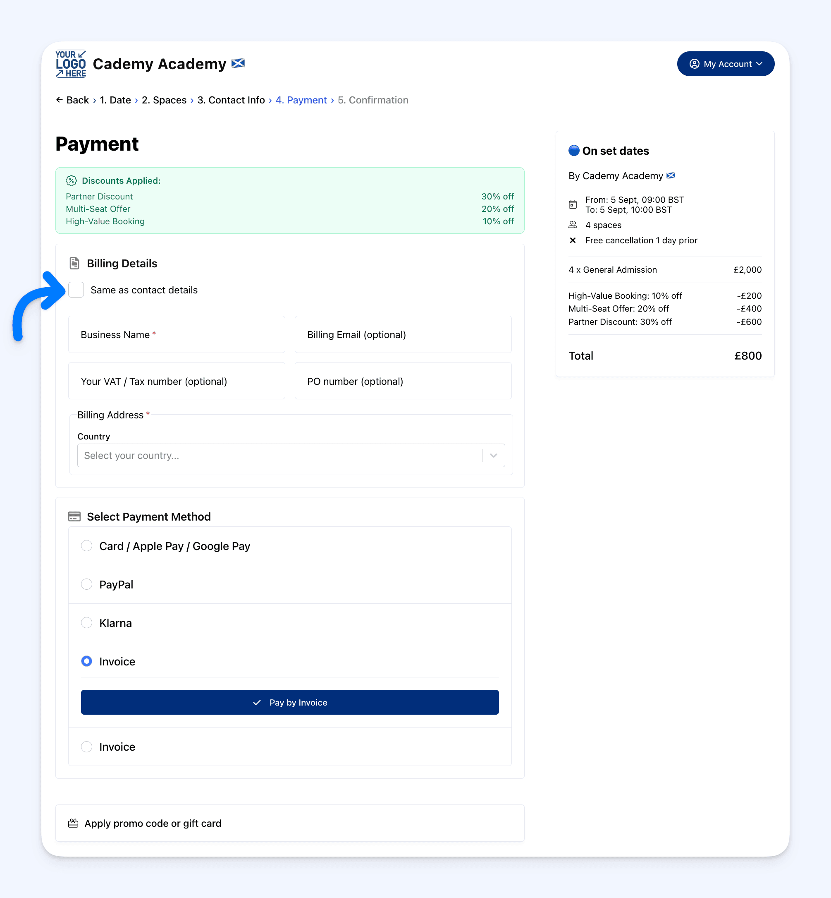Image resolution: width=831 pixels, height=898 pixels.
Task: Click the calendar icon next to booking dates
Action: (573, 204)
